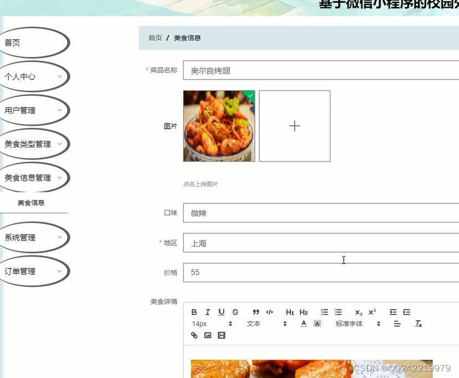Insert a hyperlink using the link icon
Viewport: 459px width, 378px height.
point(194,335)
